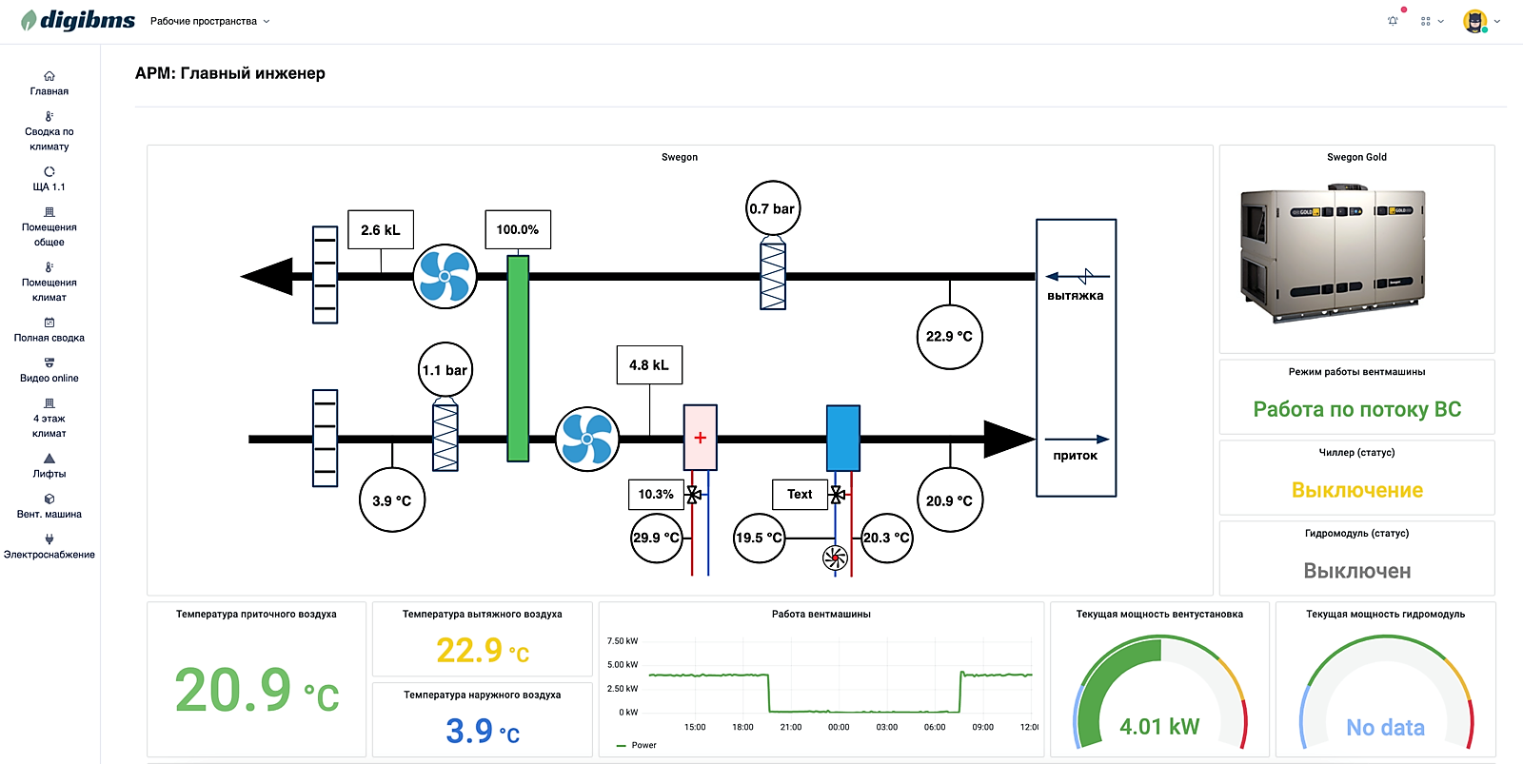Click the 29.9 °C heater water temperature
1523x764 pixels.
(657, 537)
